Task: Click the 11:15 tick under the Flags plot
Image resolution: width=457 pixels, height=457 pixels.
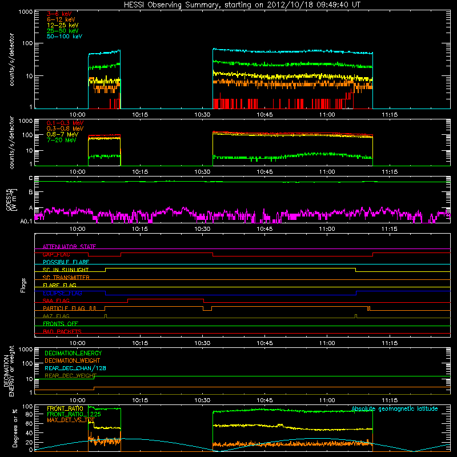Action: tap(390, 343)
